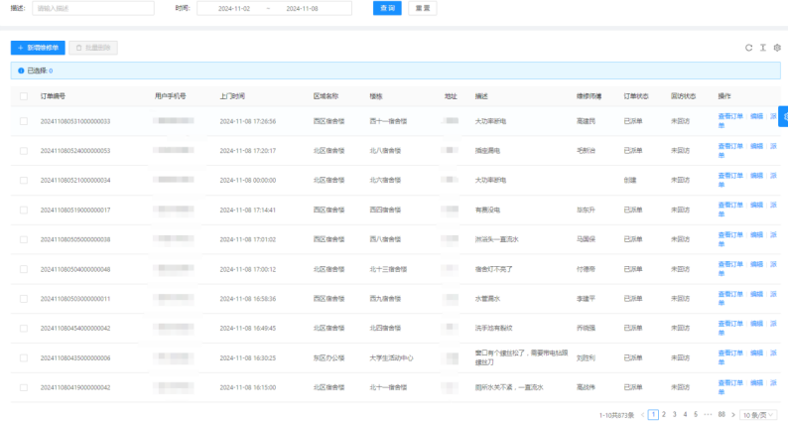Screen dimensions: 788x422
Task: Toggle the select-all checkbox in table header
Action: pyautogui.click(x=23, y=96)
